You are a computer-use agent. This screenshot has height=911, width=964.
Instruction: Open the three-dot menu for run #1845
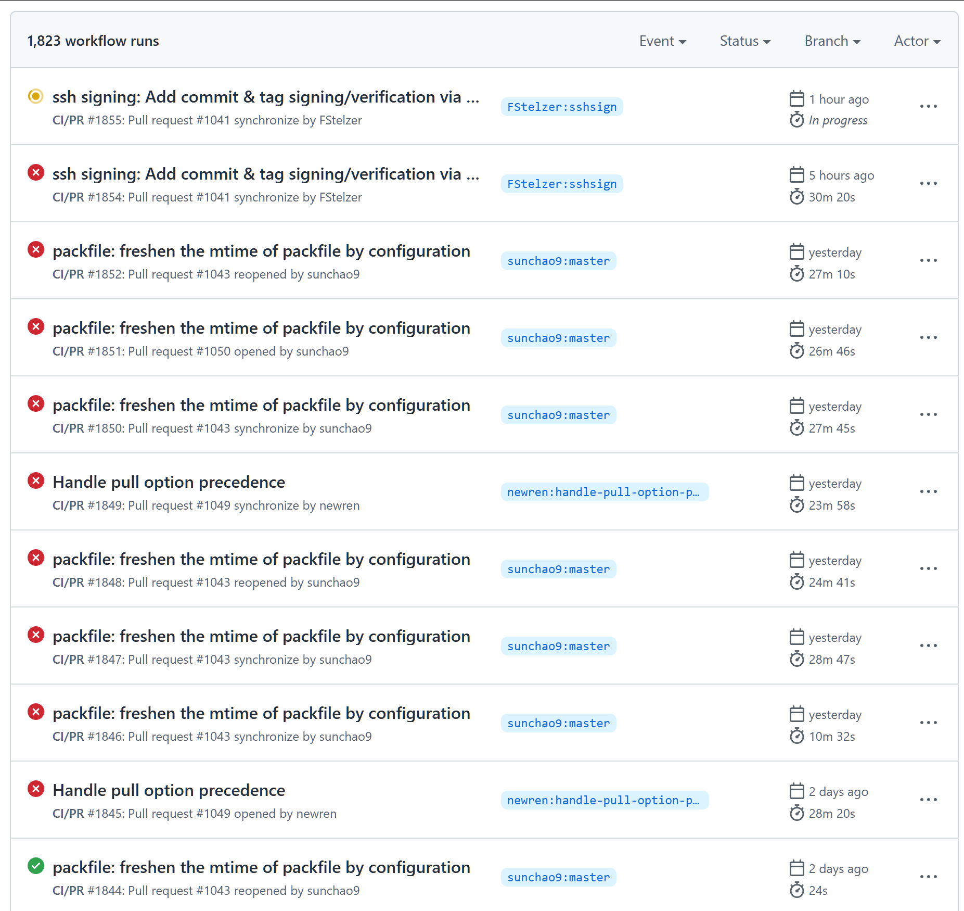point(929,800)
